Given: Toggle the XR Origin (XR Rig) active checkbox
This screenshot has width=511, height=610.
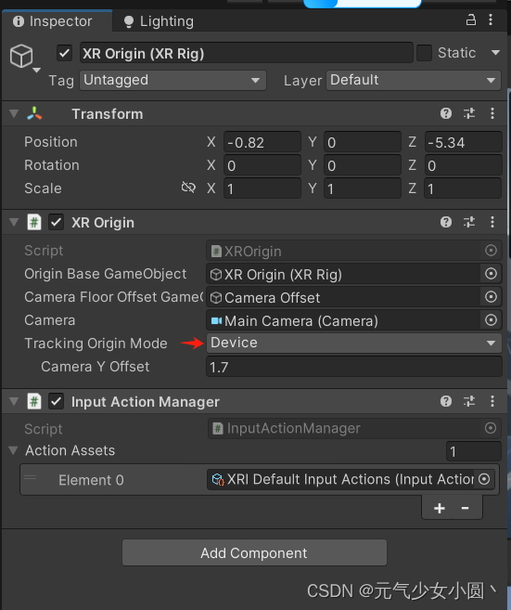Looking at the screenshot, I should 65,53.
